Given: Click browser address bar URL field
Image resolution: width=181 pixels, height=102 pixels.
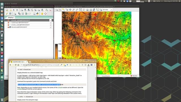Looking at the screenshot, I should pyautogui.click(x=40, y=65).
